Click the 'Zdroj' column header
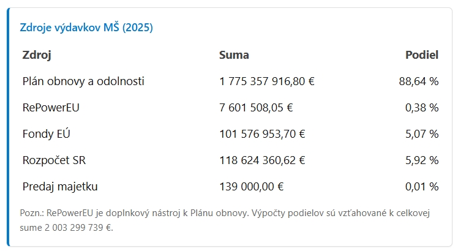This screenshot has width=458, height=251. tap(36, 54)
